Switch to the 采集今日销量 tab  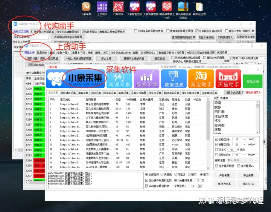pos(139,93)
